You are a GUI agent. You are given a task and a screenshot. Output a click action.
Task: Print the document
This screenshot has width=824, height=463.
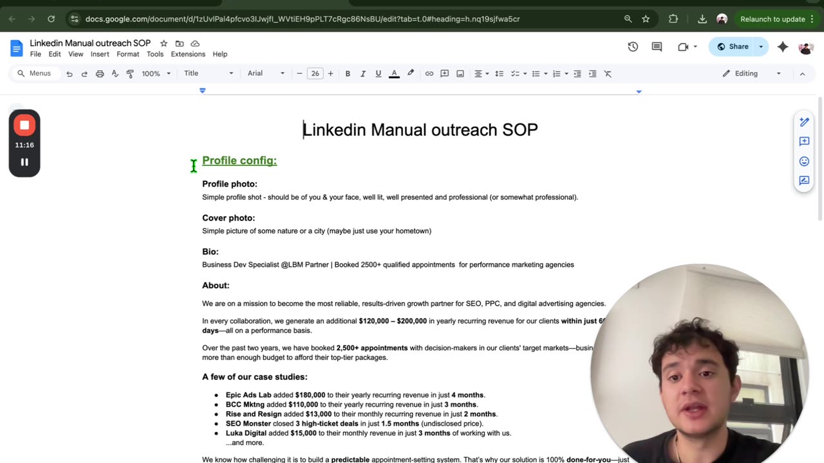point(100,73)
